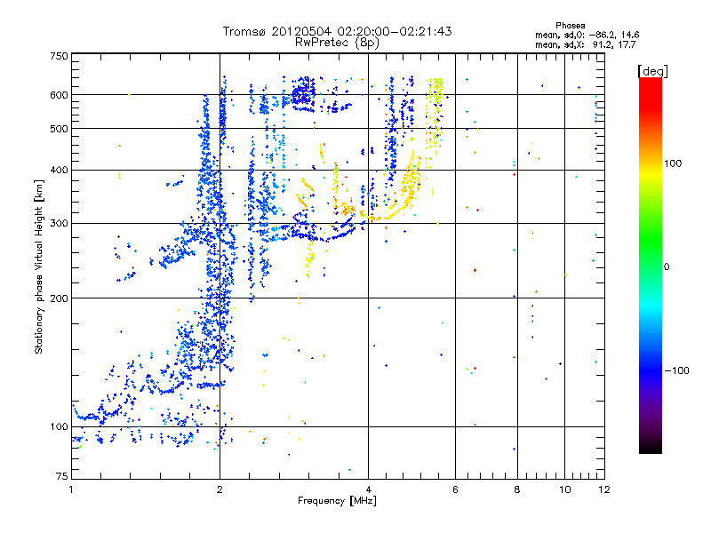
Task: Click the y-axis '75' tick label
Action: [62, 476]
